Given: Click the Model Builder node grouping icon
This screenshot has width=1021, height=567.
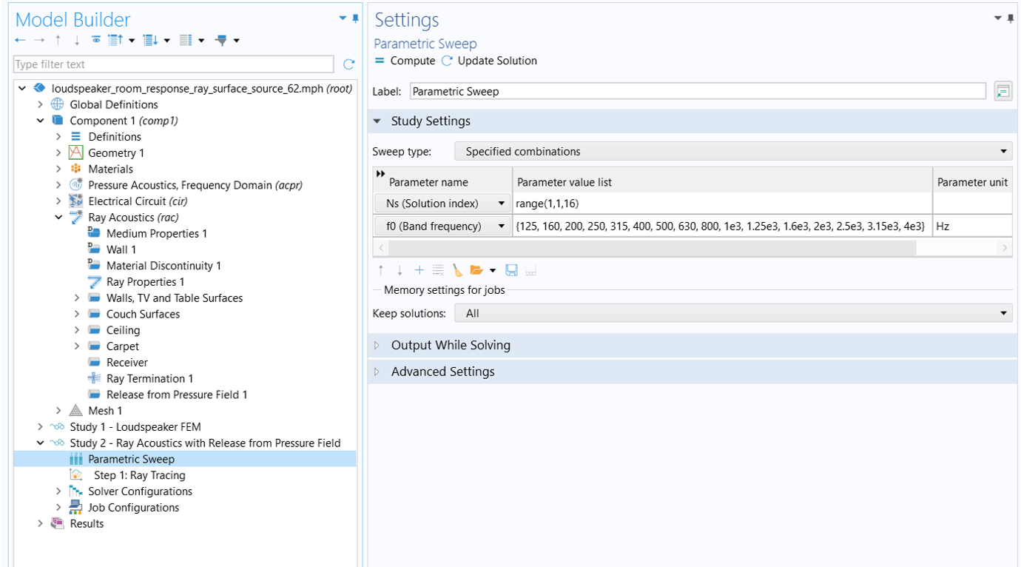Looking at the screenshot, I should coord(186,41).
